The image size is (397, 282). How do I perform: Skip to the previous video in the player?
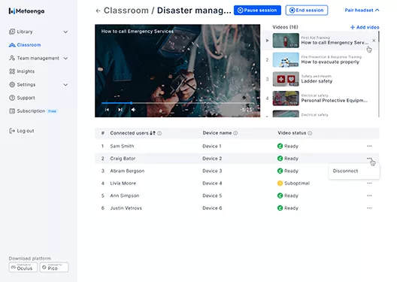[x=107, y=110]
